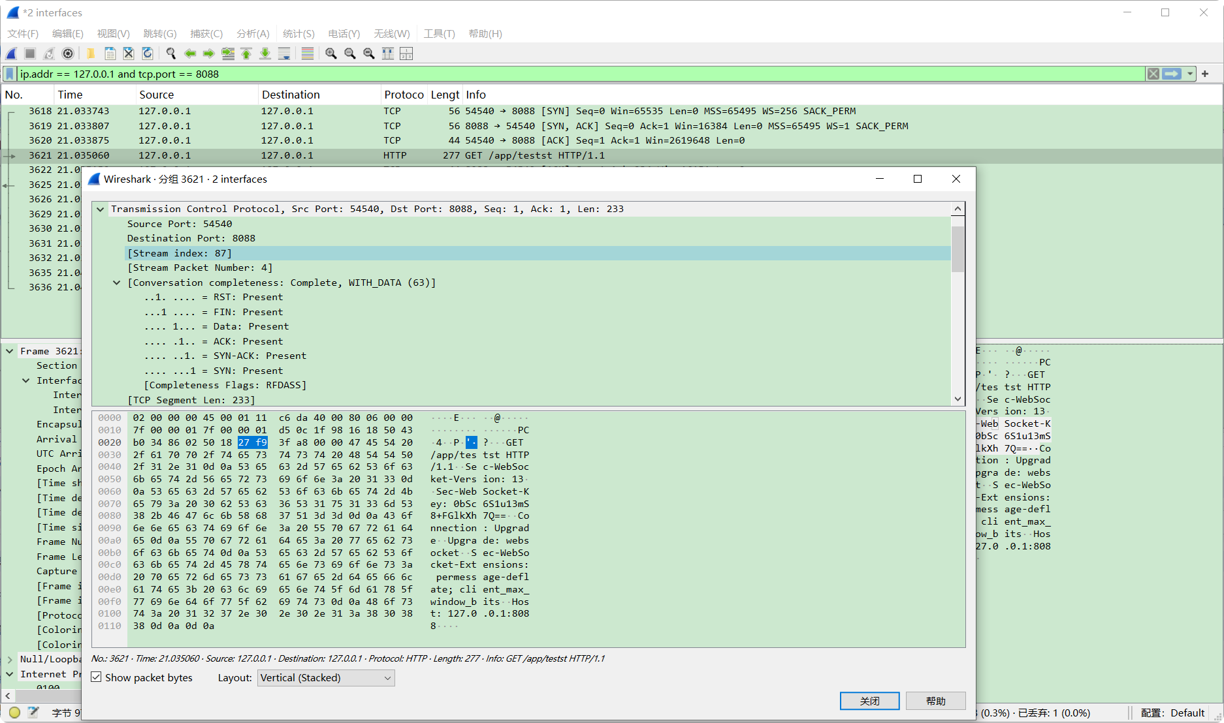Sort packet list by Time column
Image resolution: width=1224 pixels, height=723 pixels.
[95, 95]
